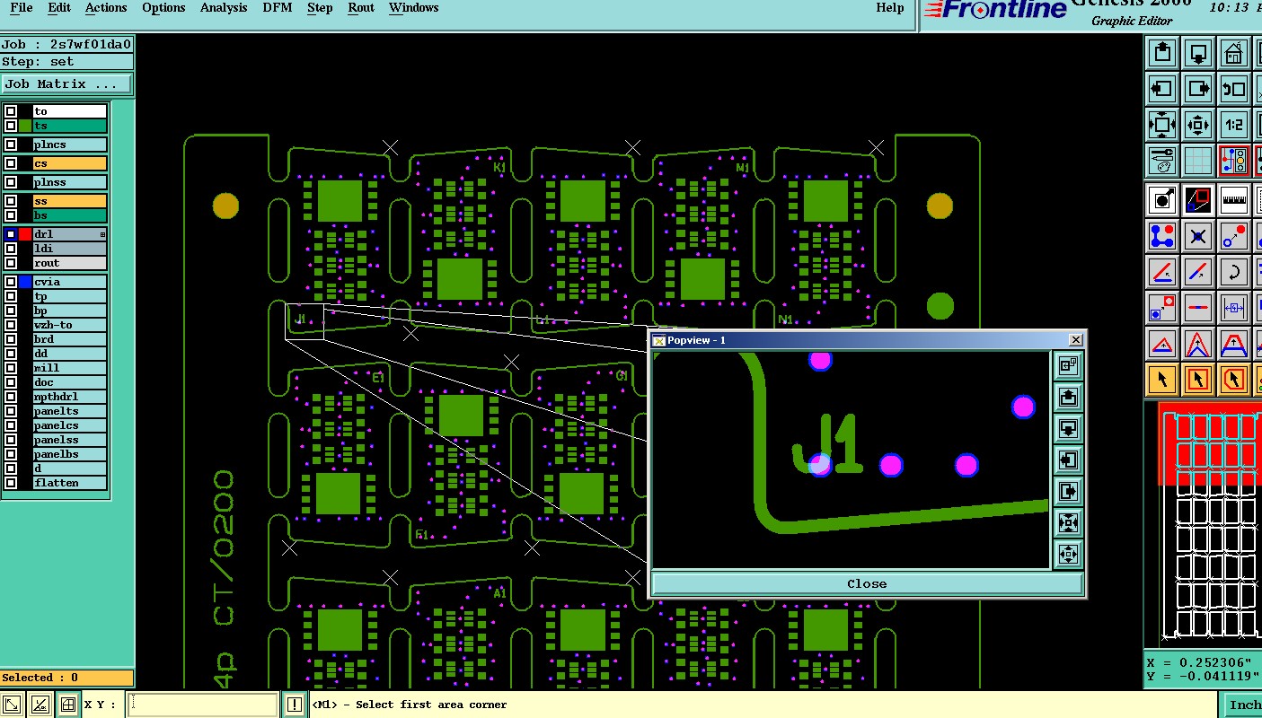The height and width of the screenshot is (718, 1262).
Task: Open the Edit menu
Action: (x=59, y=8)
